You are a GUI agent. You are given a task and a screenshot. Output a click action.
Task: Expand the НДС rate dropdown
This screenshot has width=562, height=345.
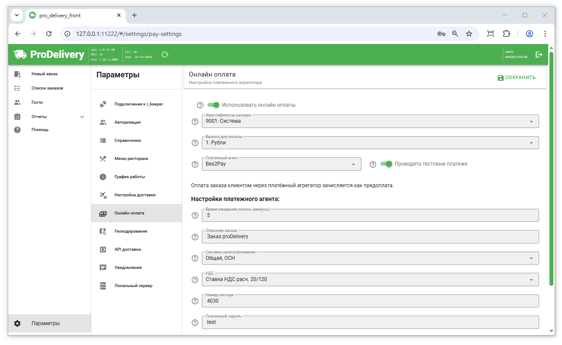370,280
